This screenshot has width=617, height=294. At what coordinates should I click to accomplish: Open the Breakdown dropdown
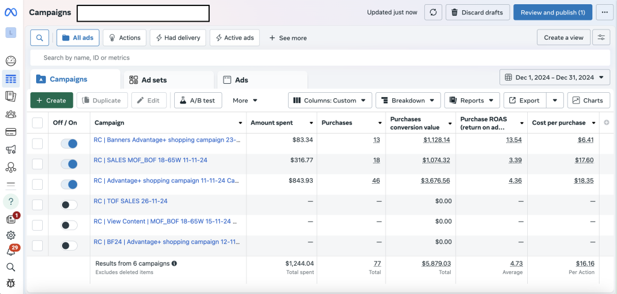pyautogui.click(x=408, y=101)
